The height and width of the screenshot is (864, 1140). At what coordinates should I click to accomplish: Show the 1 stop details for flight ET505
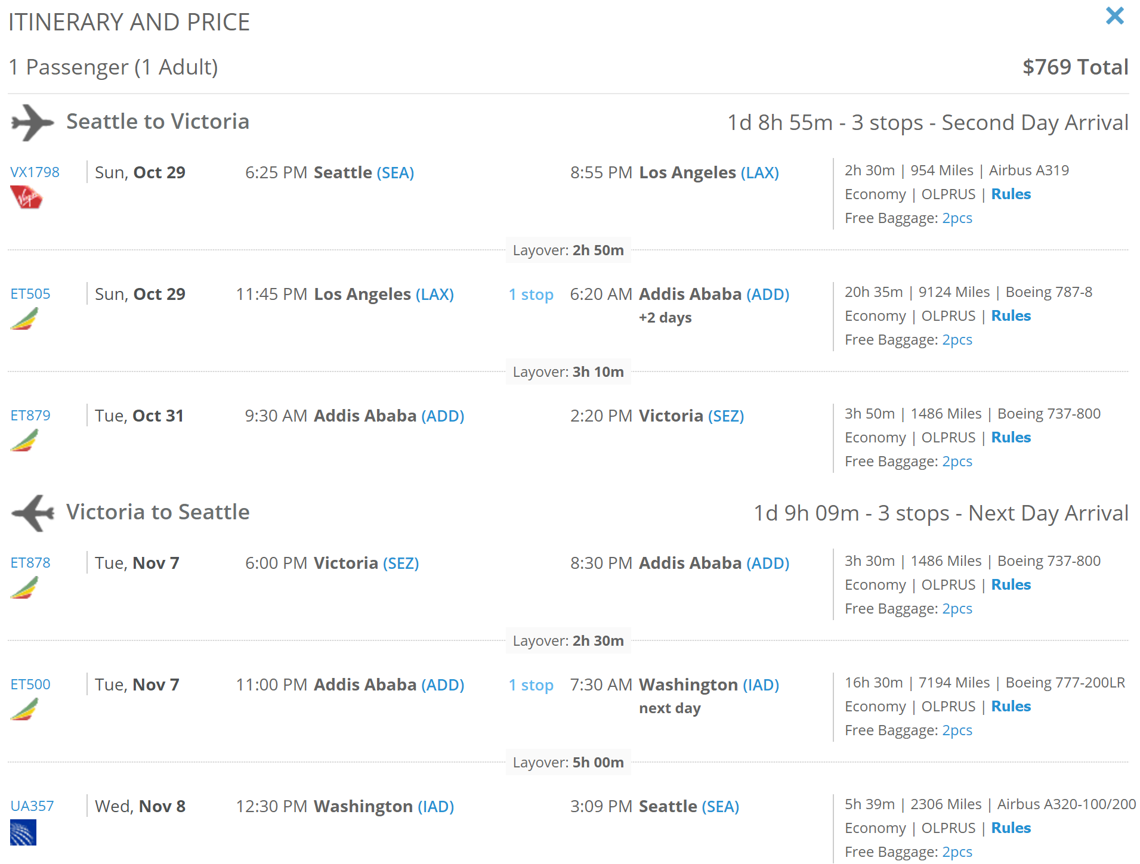tap(531, 295)
